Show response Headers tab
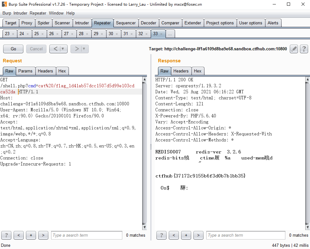 coord(181,71)
